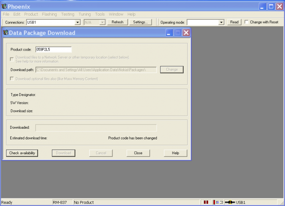285x206 pixels.
Task: Maximize the Phoenix main window
Action: 271,6
